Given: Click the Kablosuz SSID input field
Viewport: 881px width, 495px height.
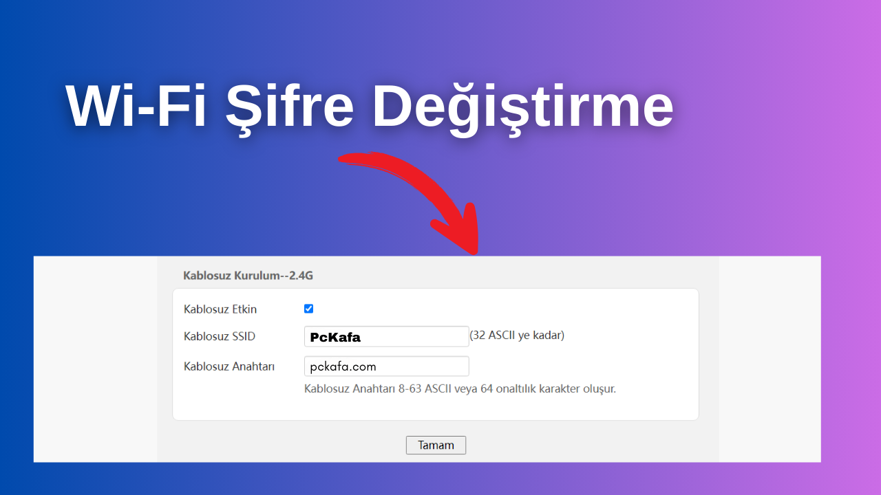Looking at the screenshot, I should (x=386, y=337).
